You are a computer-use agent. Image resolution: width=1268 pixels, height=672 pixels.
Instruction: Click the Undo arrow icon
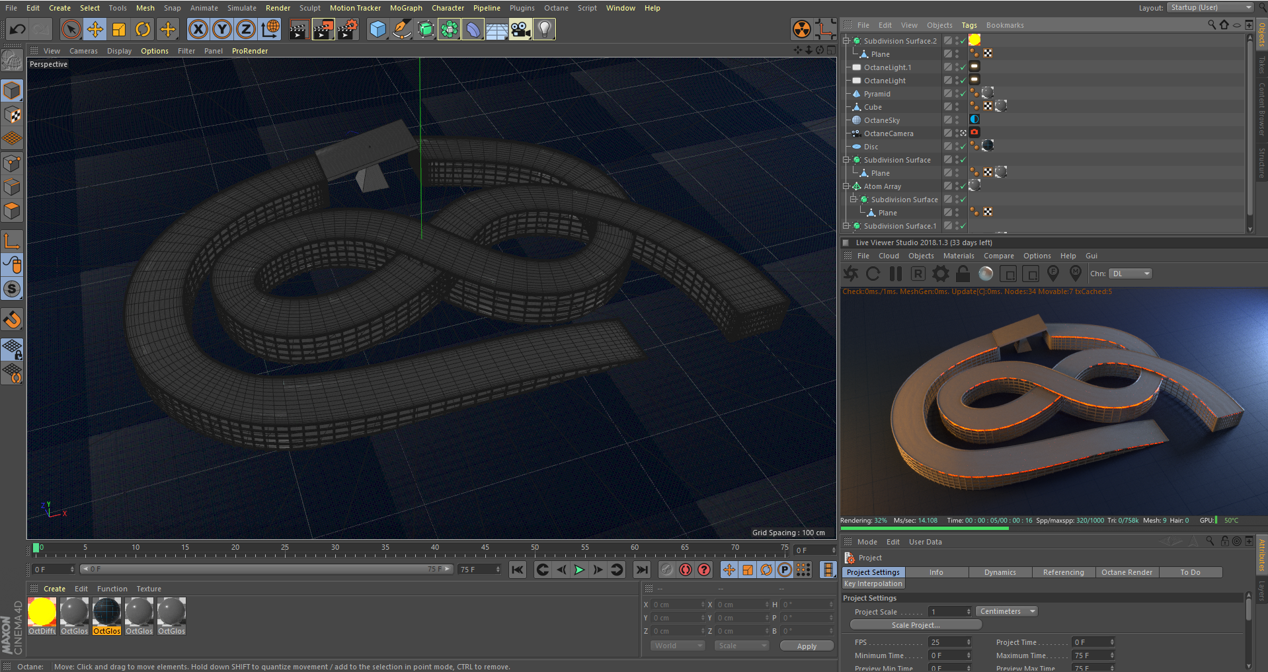(x=18, y=29)
